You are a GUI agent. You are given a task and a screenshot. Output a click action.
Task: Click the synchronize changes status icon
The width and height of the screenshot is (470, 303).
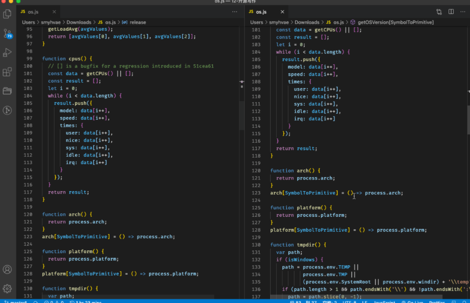36,302
